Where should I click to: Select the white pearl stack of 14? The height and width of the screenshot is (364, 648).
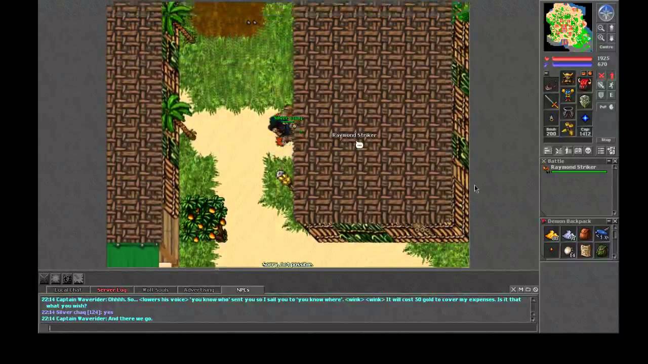[x=569, y=251]
